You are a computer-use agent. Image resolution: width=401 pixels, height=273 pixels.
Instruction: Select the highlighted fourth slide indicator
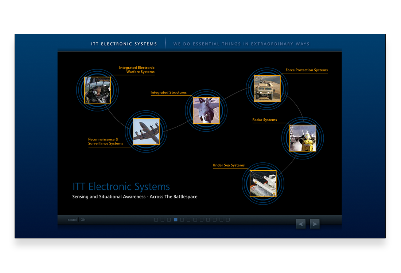point(175,219)
